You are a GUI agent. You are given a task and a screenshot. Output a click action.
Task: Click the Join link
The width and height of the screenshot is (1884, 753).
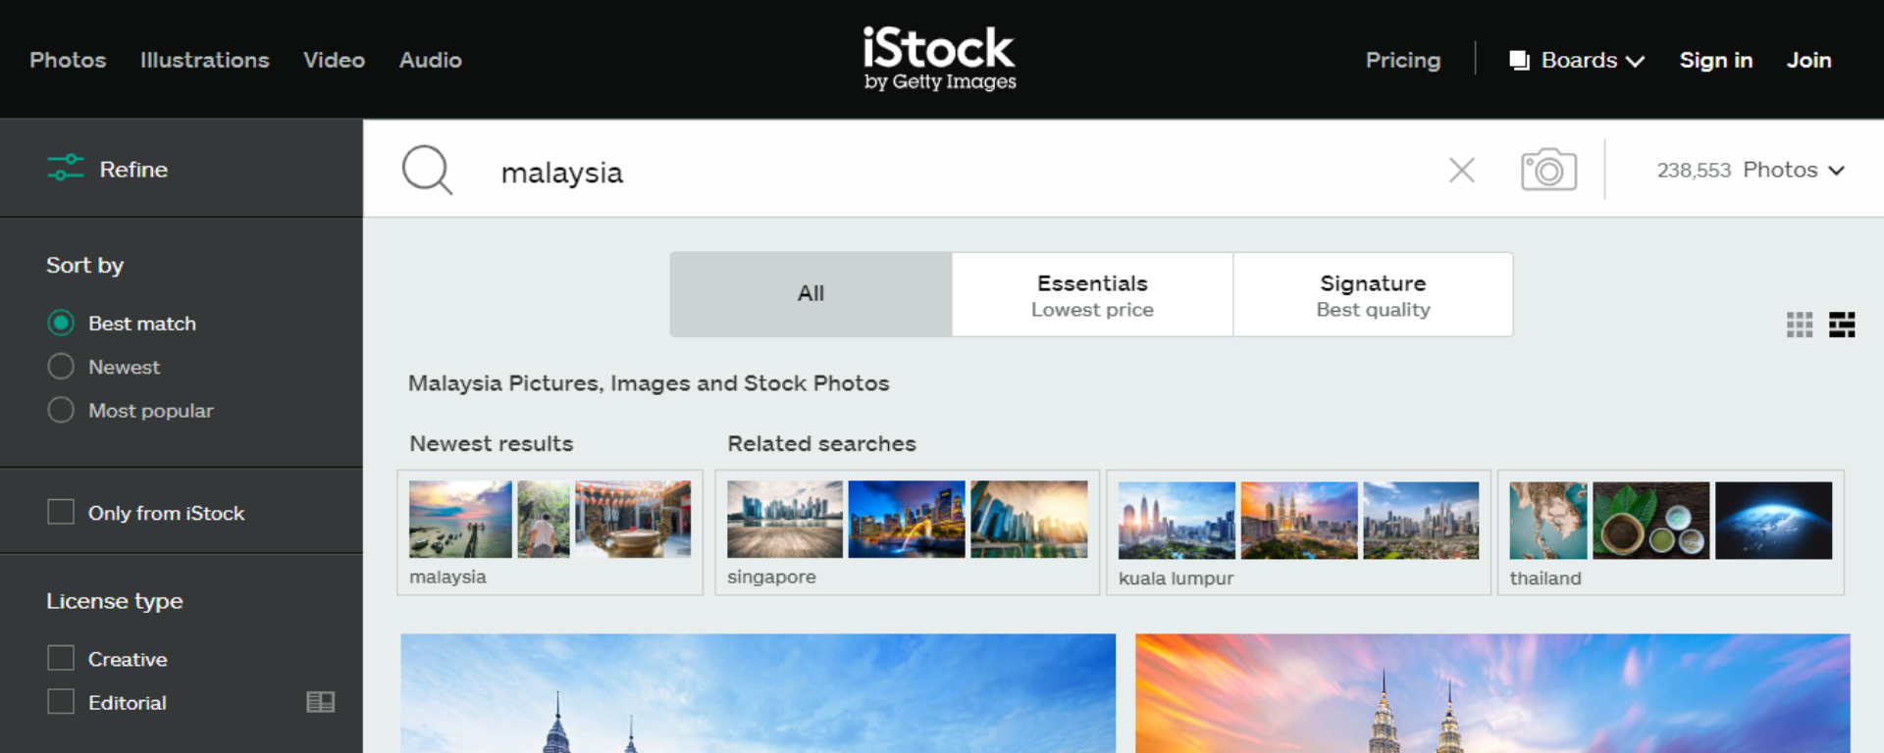coord(1808,61)
